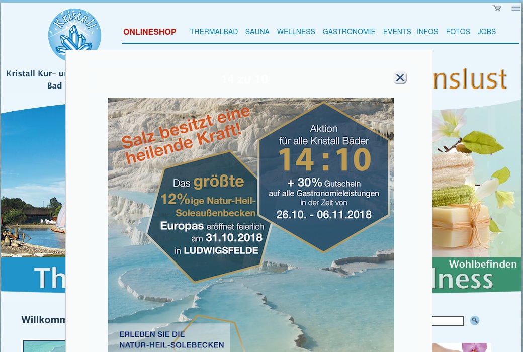Open the ONLINESHOP menu item
The image size is (523, 352).
[x=150, y=32]
